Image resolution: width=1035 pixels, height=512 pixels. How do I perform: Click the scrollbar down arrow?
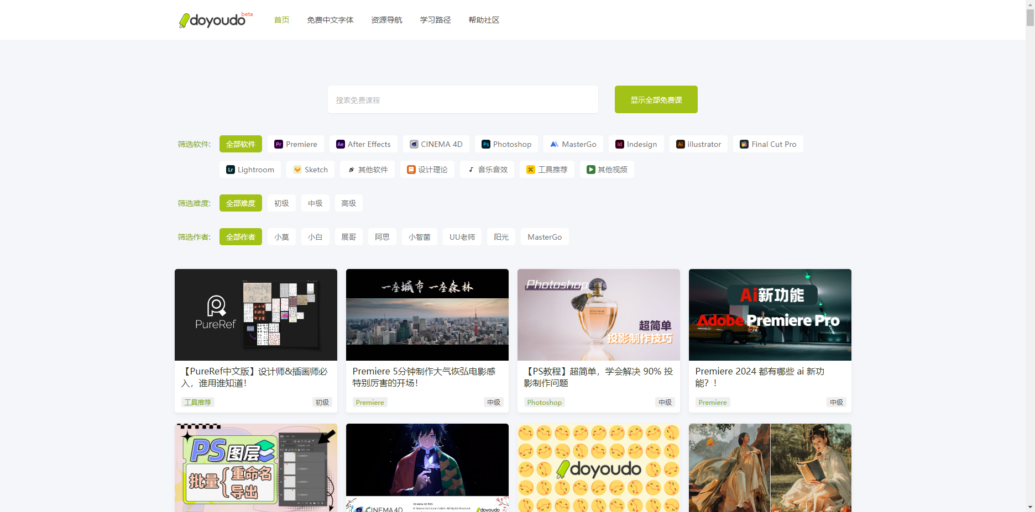[1030, 507]
